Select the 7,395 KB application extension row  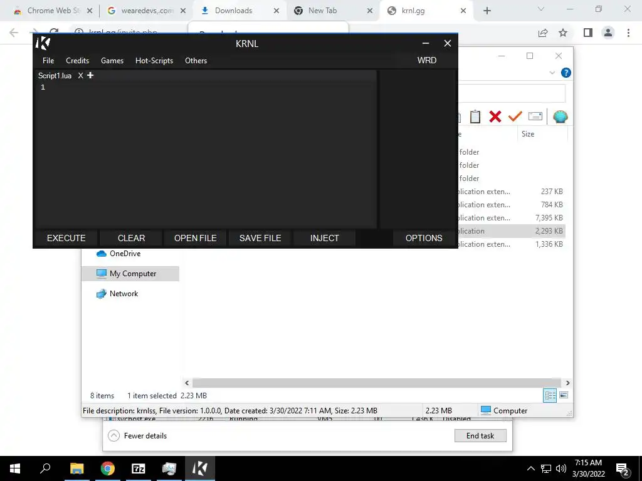512,218
